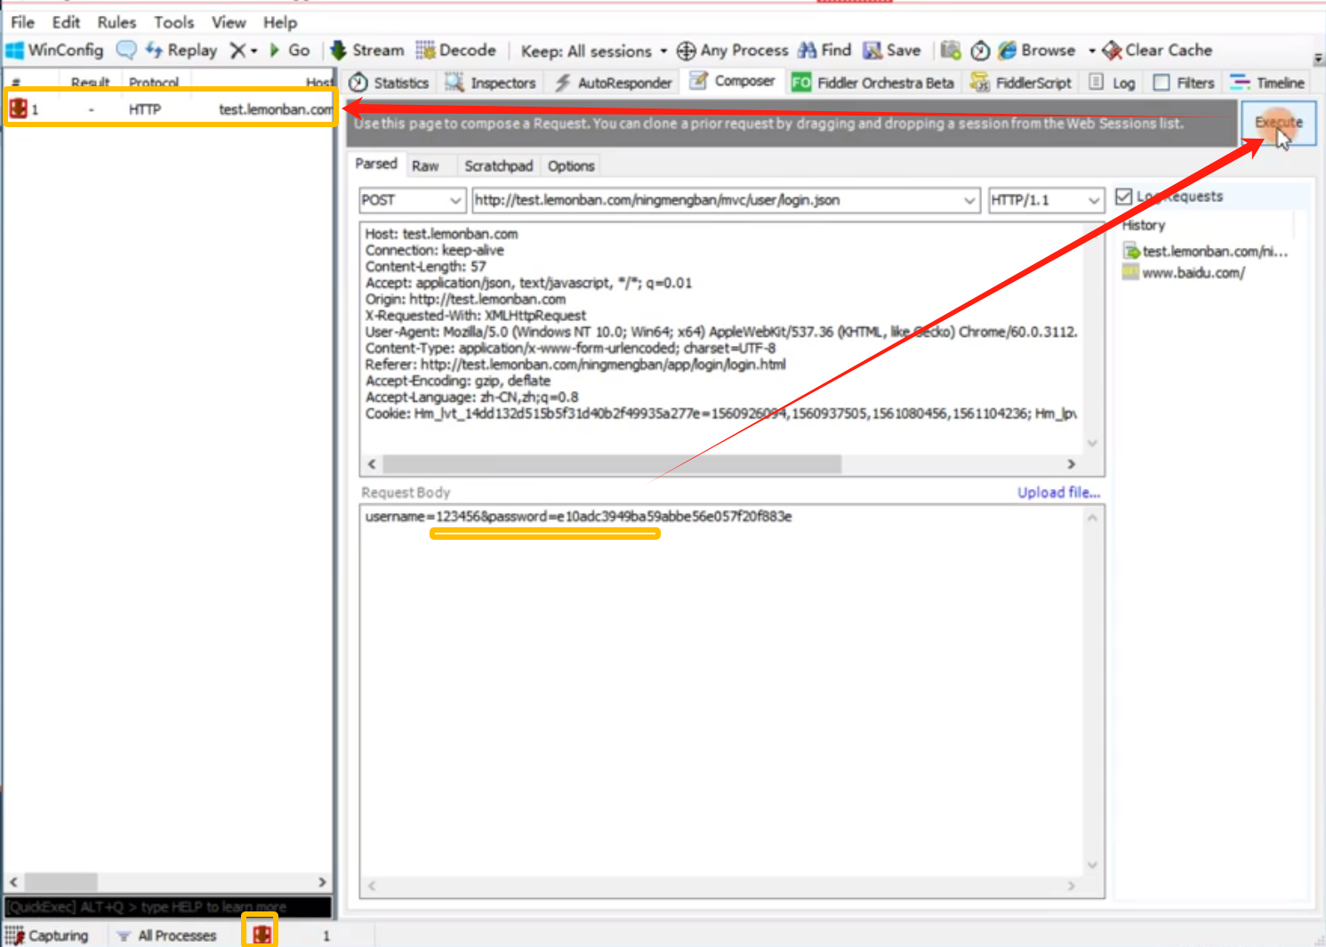Image resolution: width=1326 pixels, height=947 pixels.
Task: Switch to the Timeline tab
Action: point(1267,83)
